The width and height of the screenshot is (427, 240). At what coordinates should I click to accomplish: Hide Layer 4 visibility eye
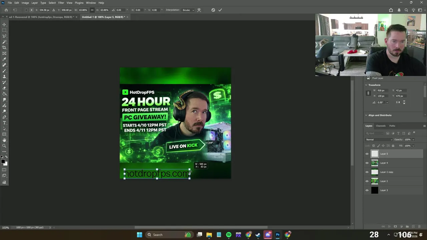pos(367,163)
